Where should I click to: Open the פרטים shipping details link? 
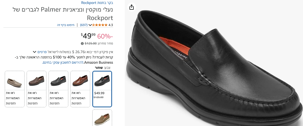pyautogui.click(x=42, y=52)
